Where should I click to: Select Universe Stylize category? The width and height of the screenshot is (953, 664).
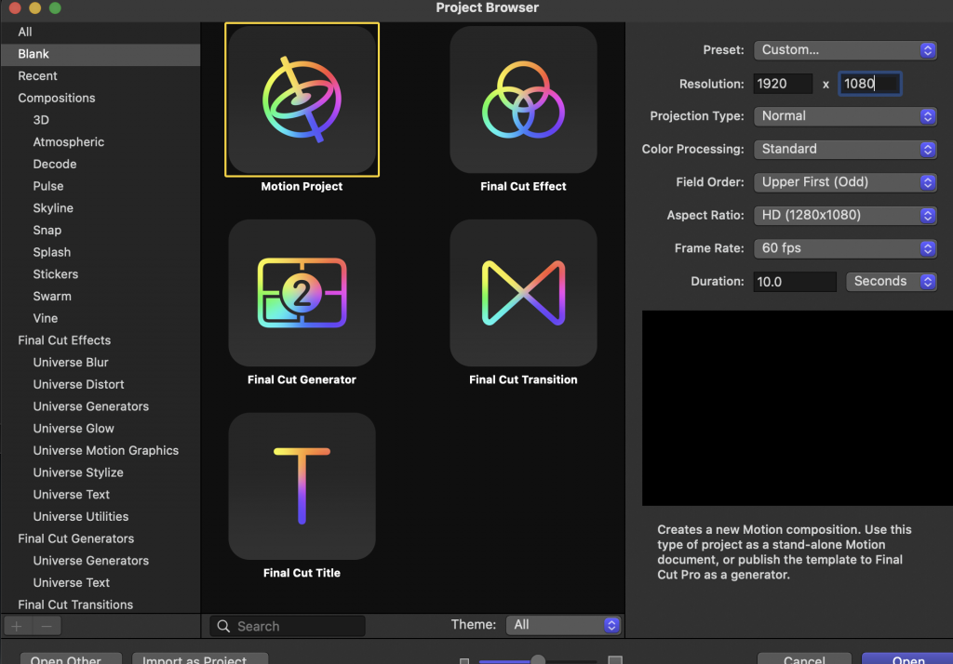tap(101, 472)
